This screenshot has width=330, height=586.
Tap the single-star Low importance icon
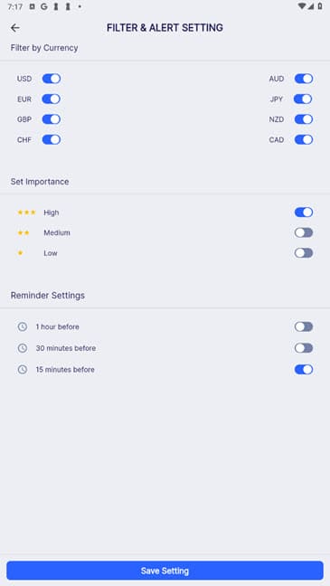click(20, 253)
